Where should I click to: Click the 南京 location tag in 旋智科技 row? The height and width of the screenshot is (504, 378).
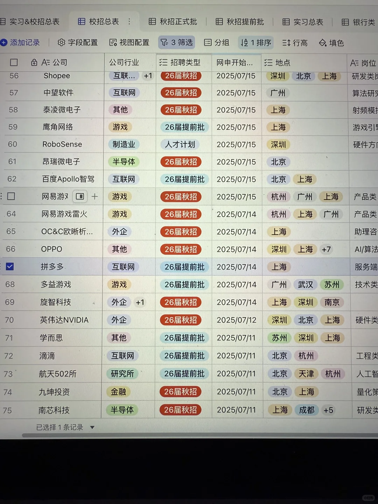(x=332, y=302)
